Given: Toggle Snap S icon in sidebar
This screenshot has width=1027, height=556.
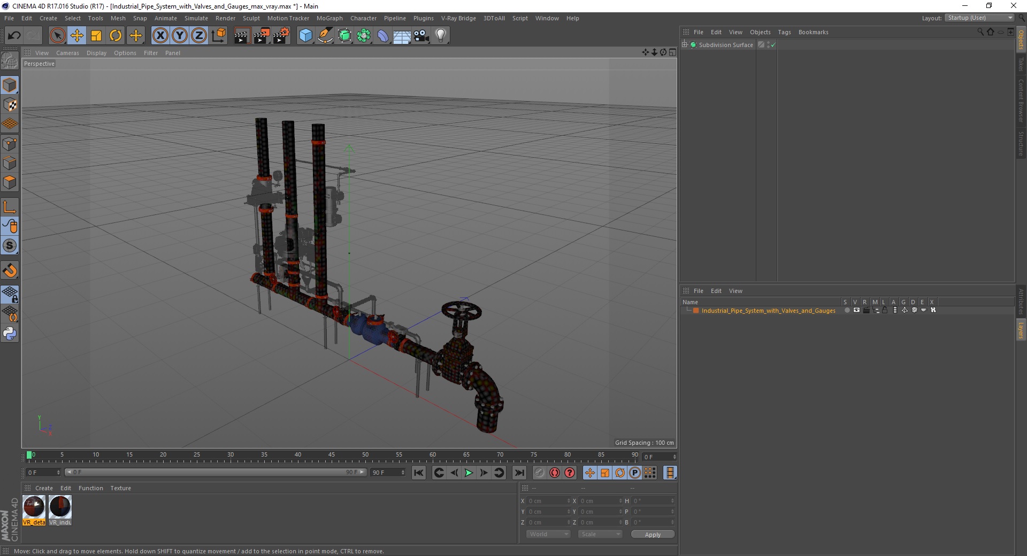Looking at the screenshot, I should pos(10,246).
